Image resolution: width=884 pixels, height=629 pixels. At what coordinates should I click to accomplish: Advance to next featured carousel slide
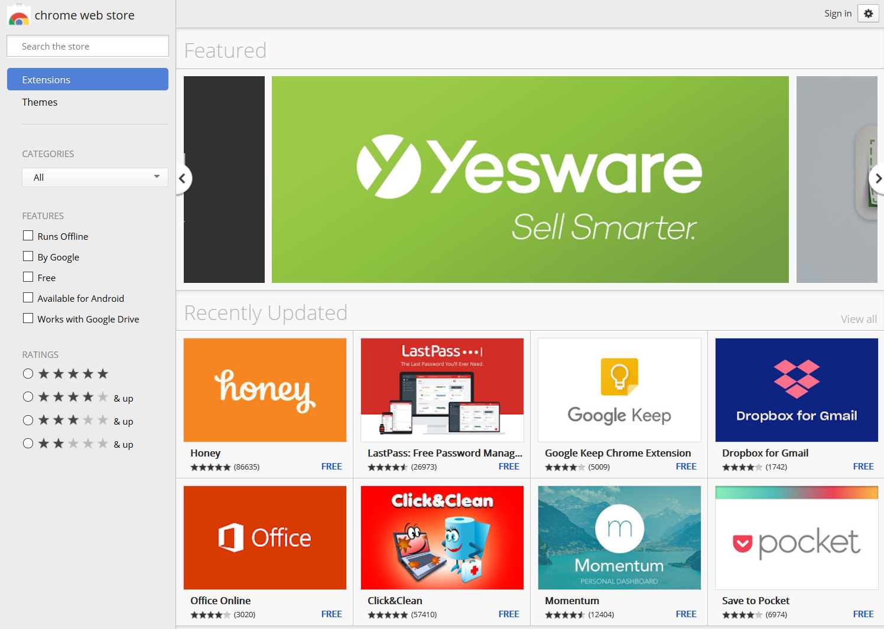click(x=877, y=178)
